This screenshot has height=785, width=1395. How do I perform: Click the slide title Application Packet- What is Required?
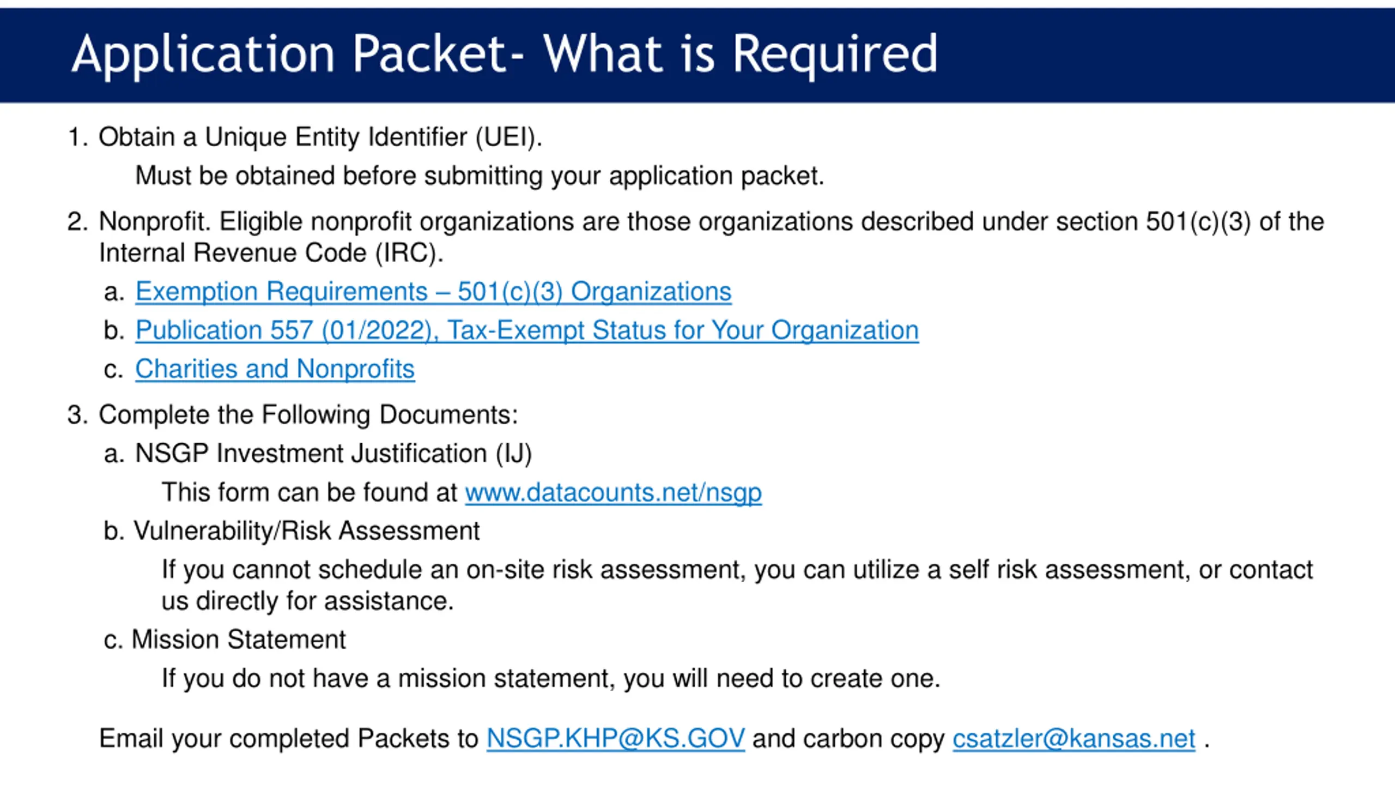tap(505, 55)
